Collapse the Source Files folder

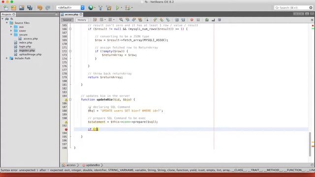[x=7, y=23]
